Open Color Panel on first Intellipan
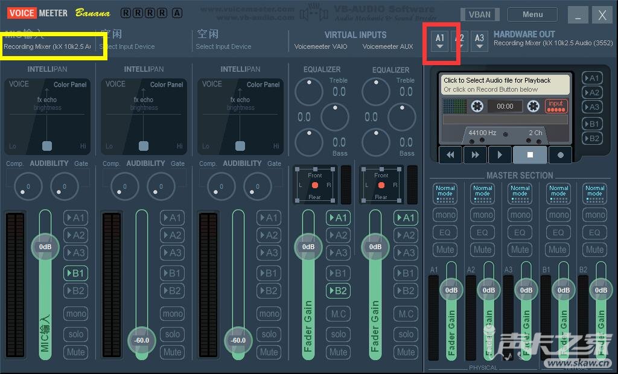 (x=70, y=84)
